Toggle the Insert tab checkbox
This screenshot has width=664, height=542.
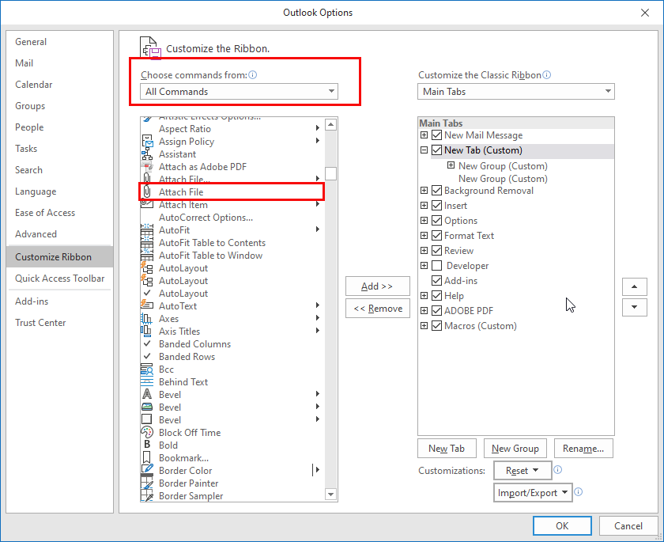tap(436, 206)
